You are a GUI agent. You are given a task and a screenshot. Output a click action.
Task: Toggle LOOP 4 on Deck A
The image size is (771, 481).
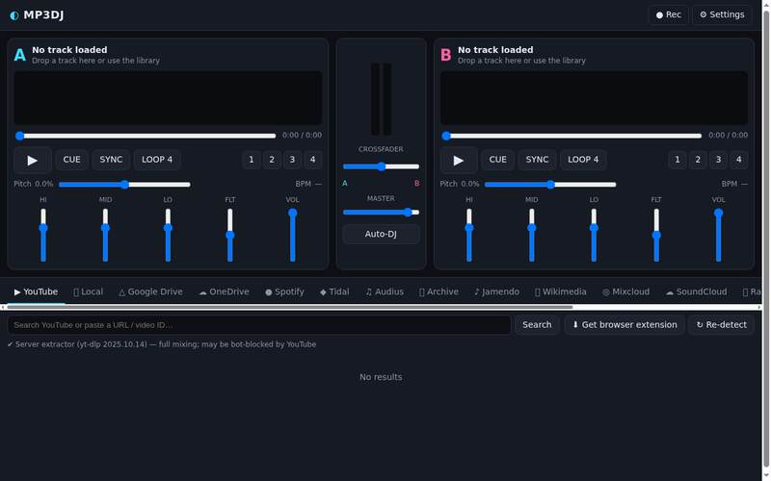(157, 160)
